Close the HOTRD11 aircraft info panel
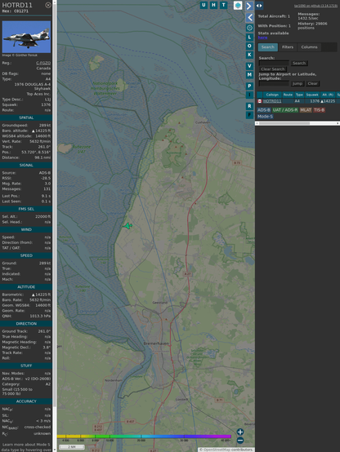The image size is (340, 452). click(48, 5)
